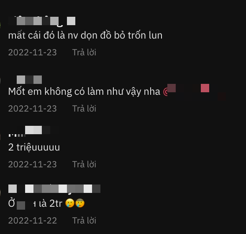This screenshot has height=234, width=246.
Task: Select the '2 triệuuuuu' comment text
Action: click(34, 147)
